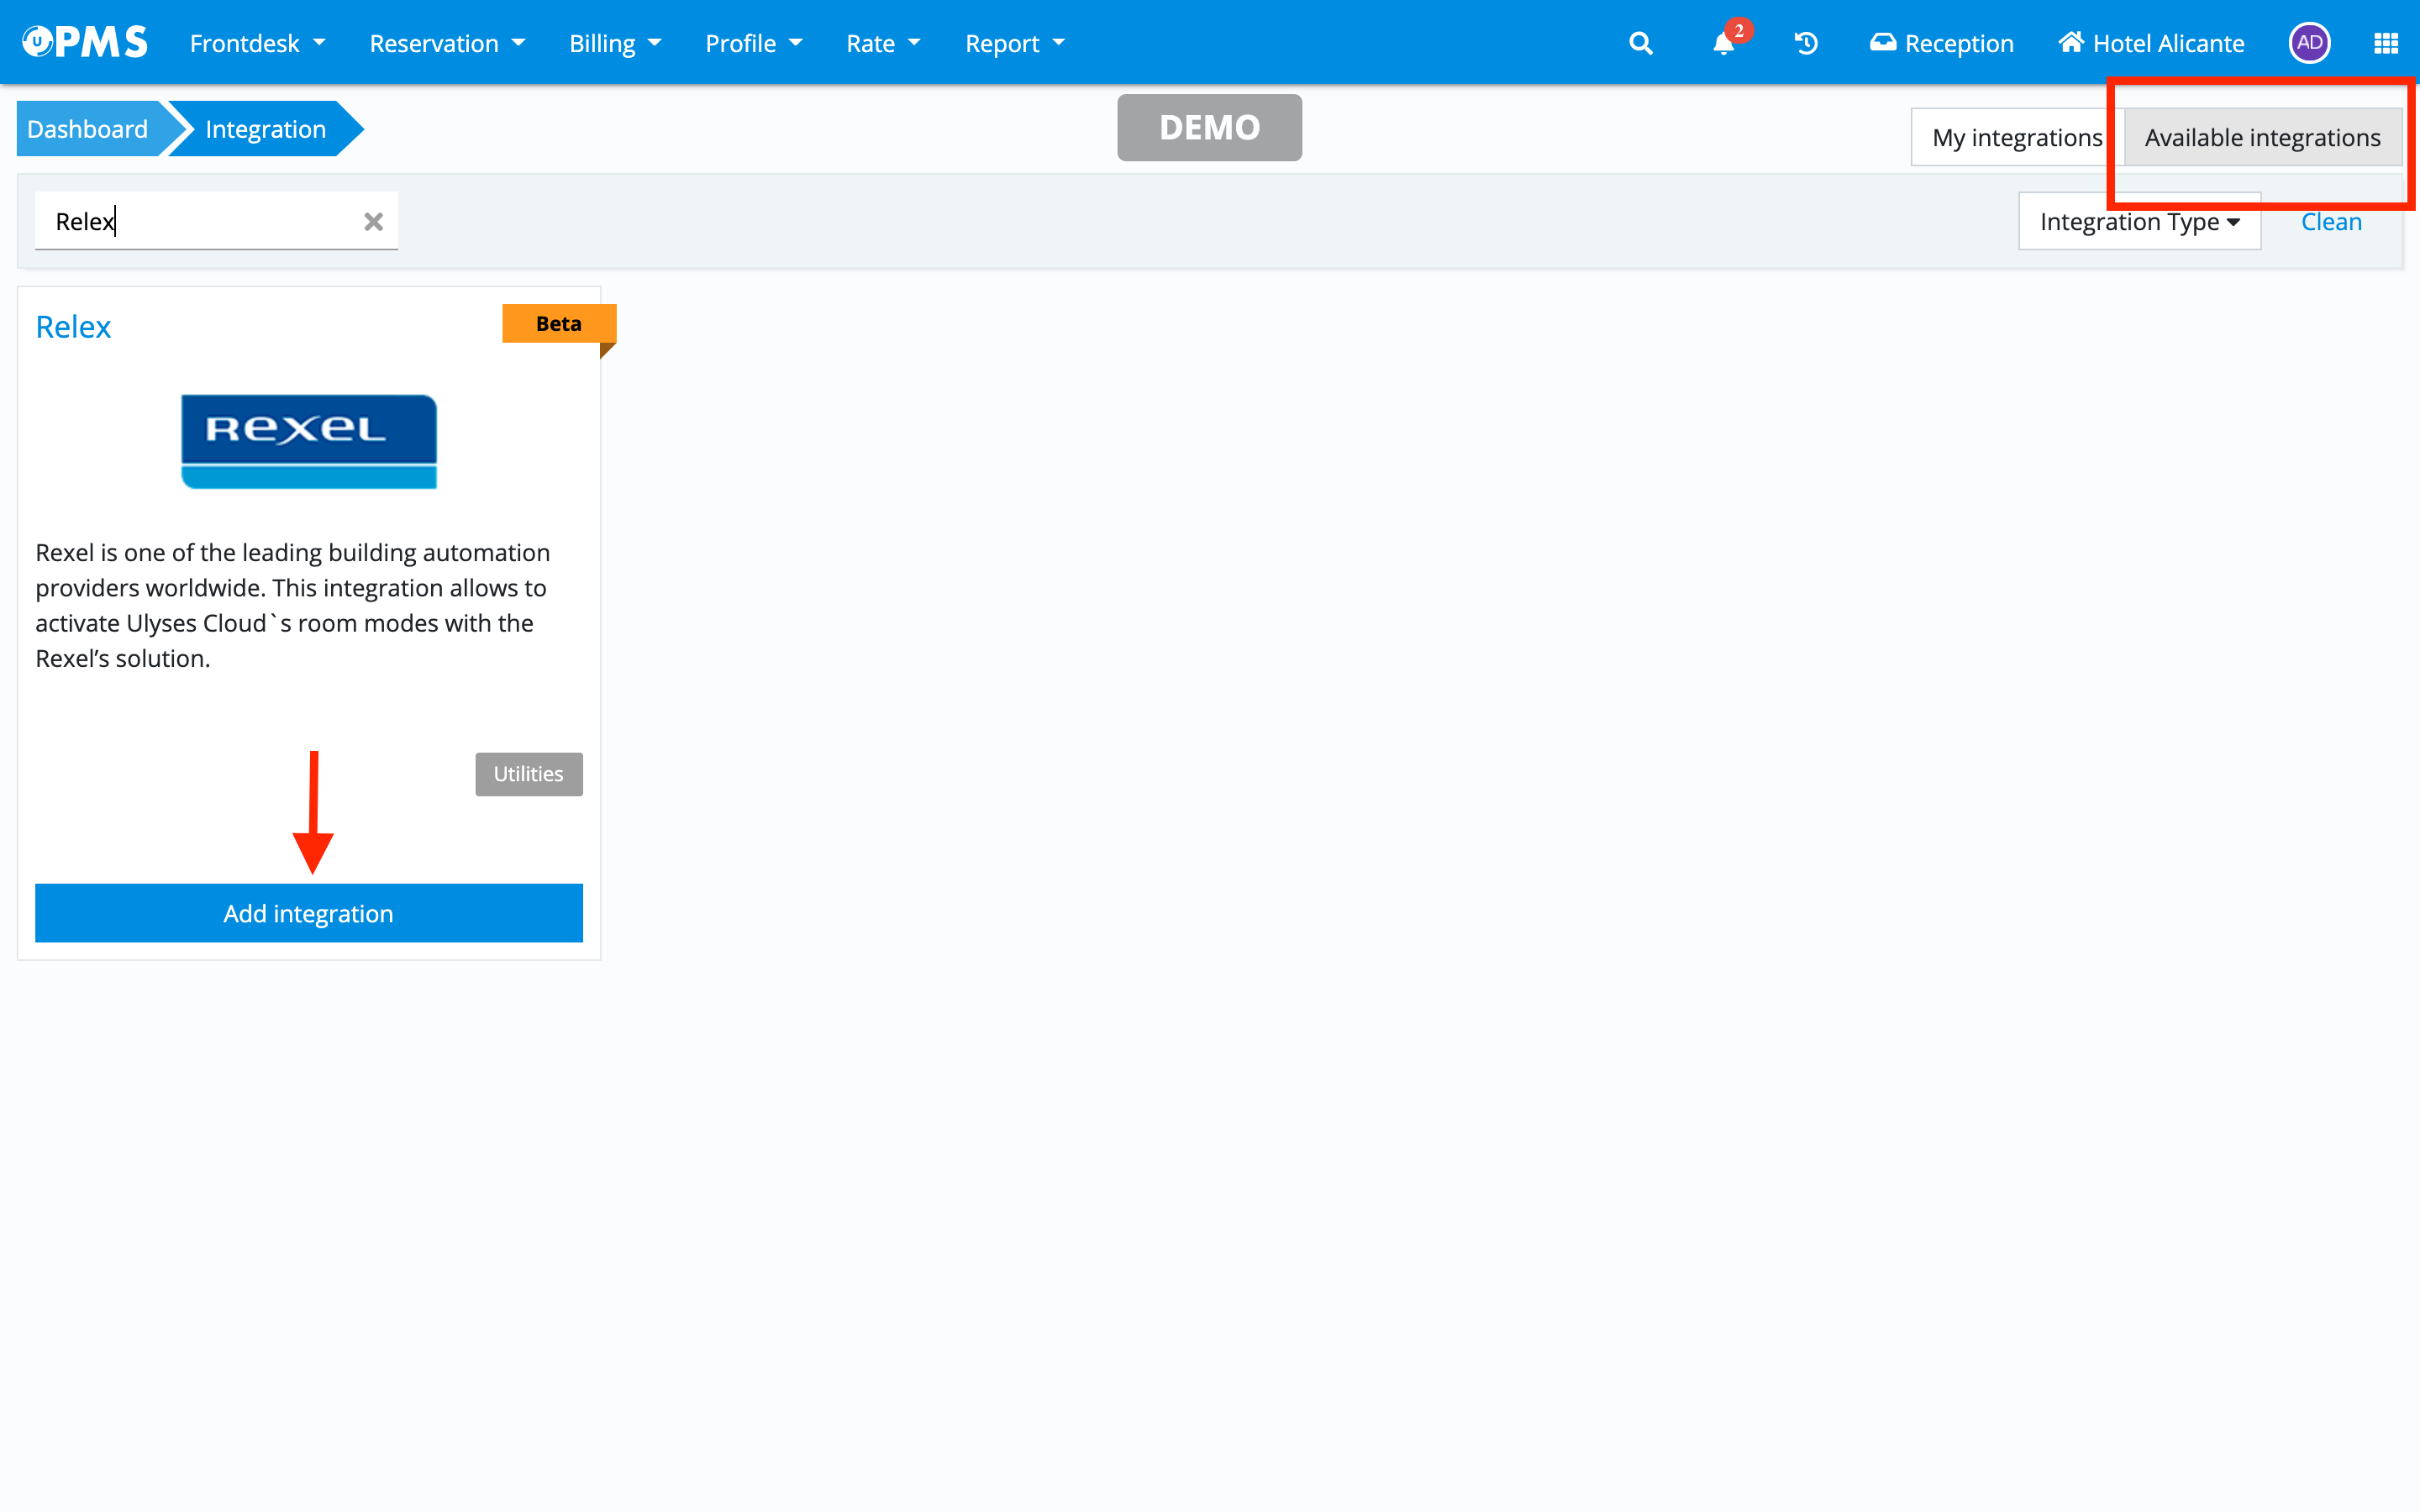
Task: Open the AD user avatar
Action: (x=2309, y=43)
